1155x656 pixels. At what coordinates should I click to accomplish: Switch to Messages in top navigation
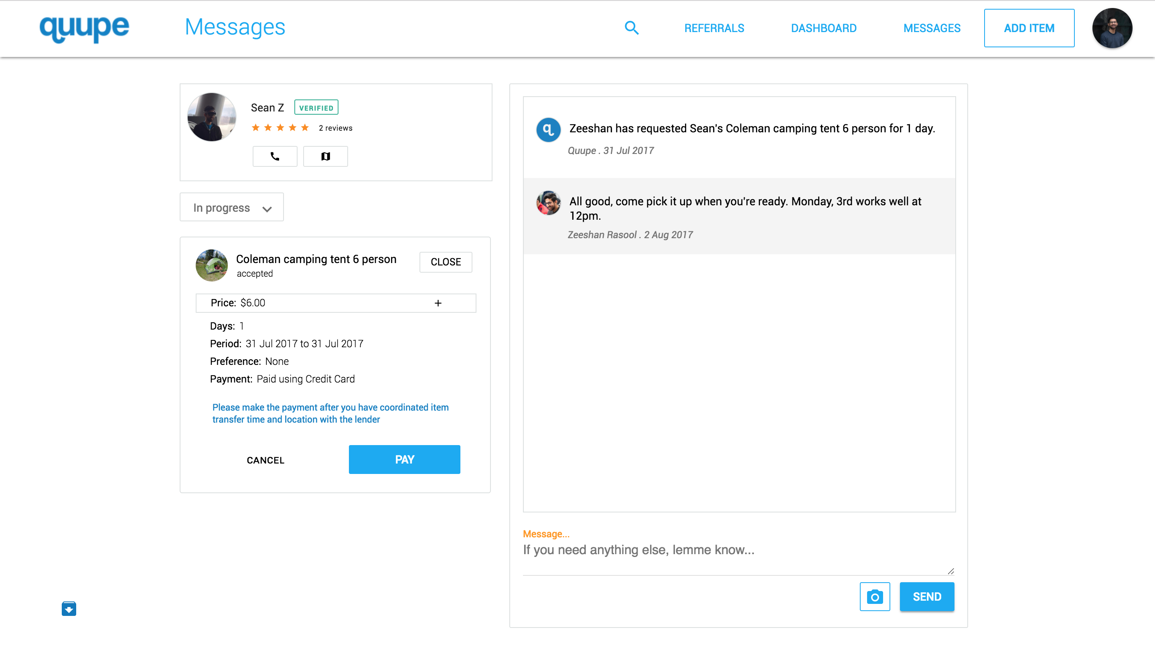pos(932,28)
